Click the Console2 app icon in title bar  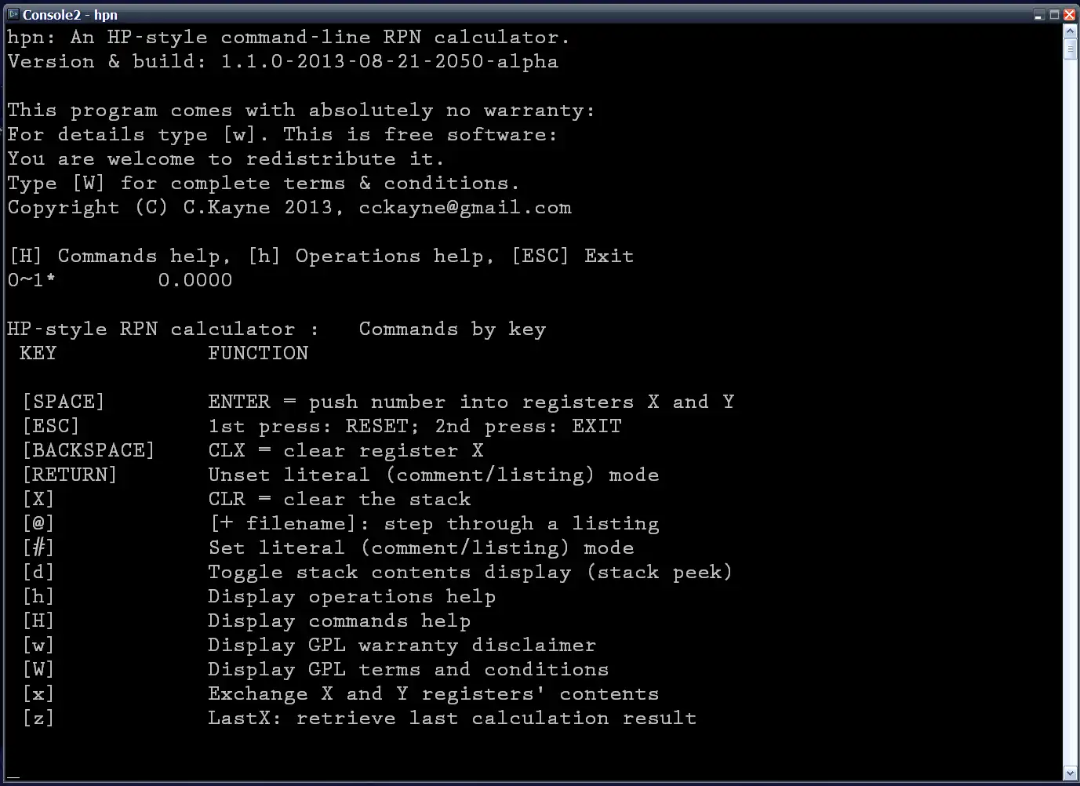coord(13,14)
